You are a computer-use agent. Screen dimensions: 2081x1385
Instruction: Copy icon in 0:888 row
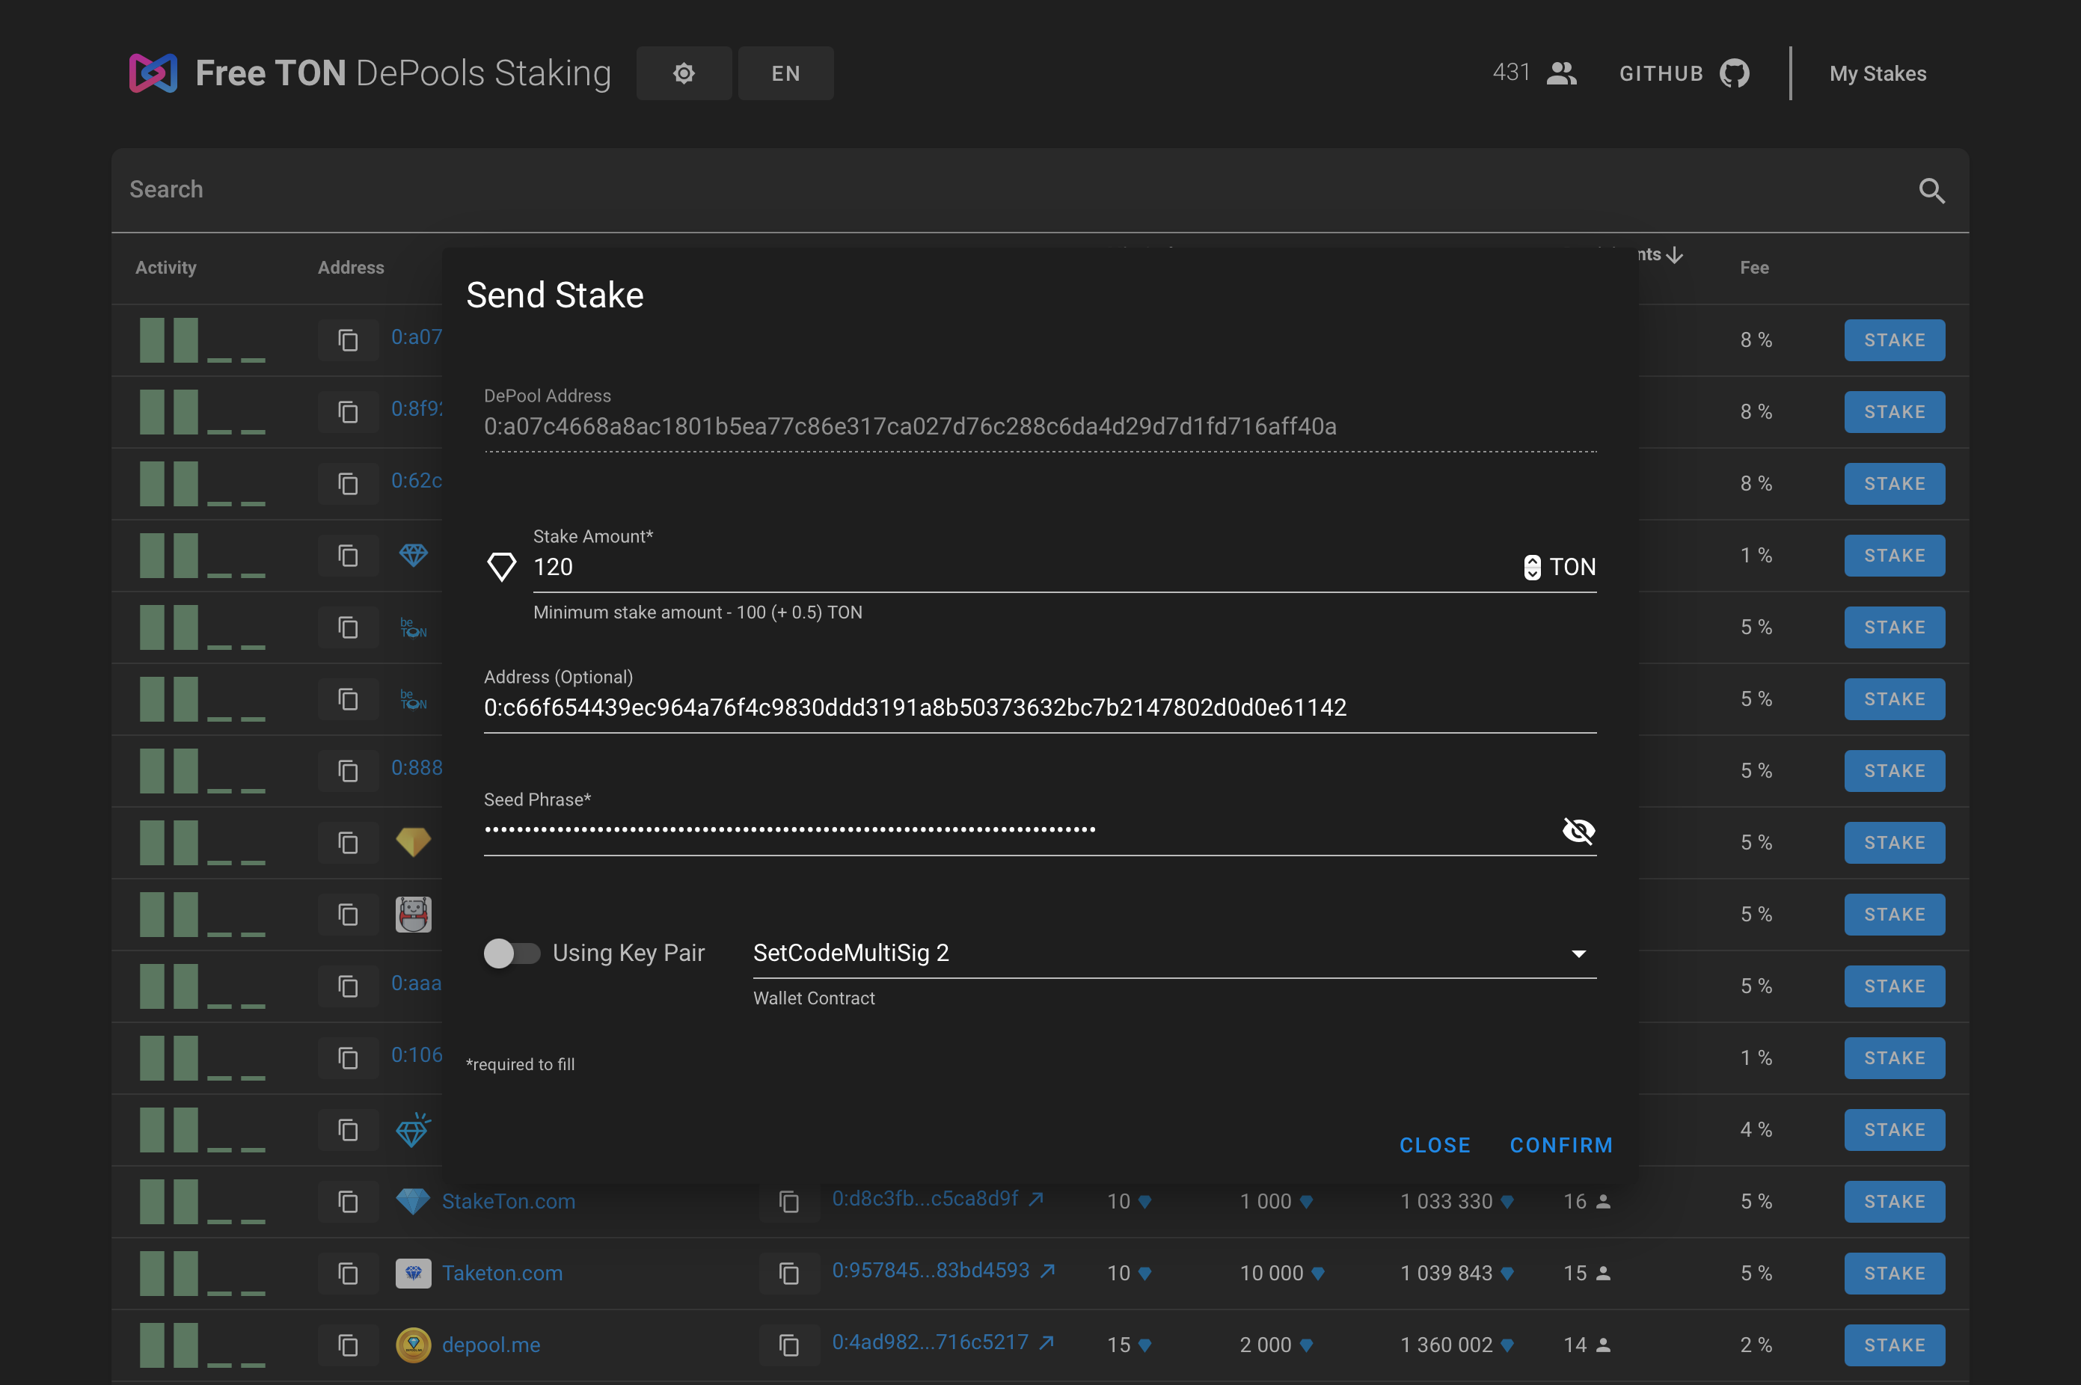click(x=348, y=771)
